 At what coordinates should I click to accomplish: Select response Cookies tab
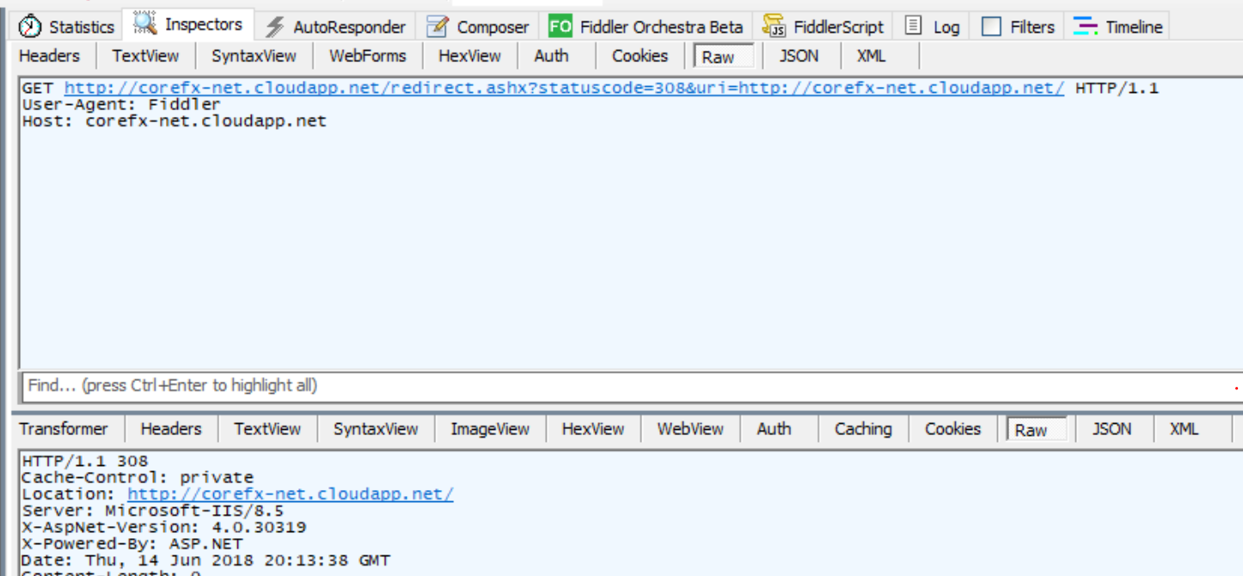click(x=952, y=429)
